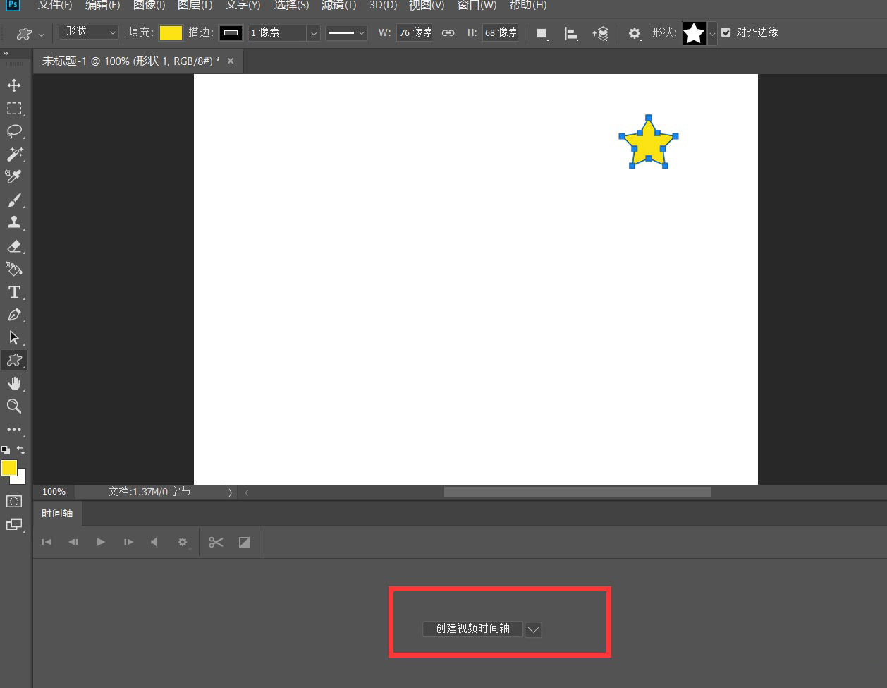887x688 pixels.
Task: Open the custom shape picker arrow
Action: point(712,33)
